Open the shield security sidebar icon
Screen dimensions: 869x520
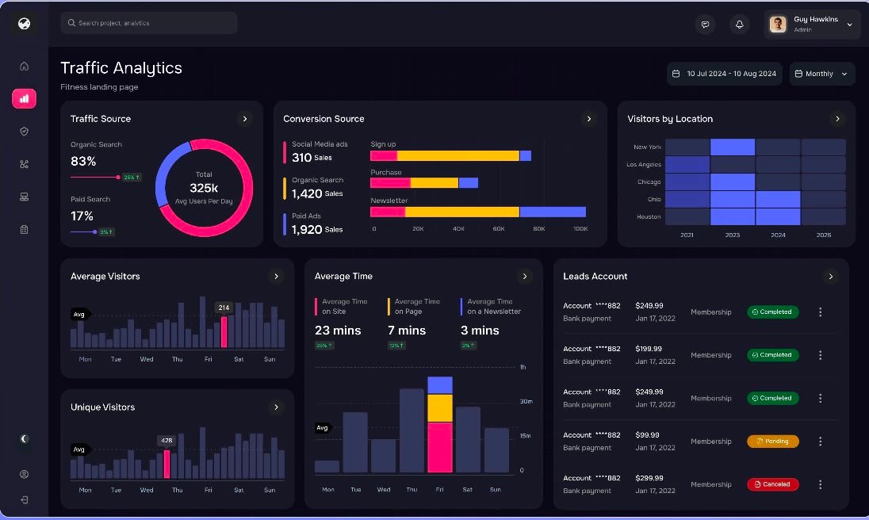(x=24, y=132)
